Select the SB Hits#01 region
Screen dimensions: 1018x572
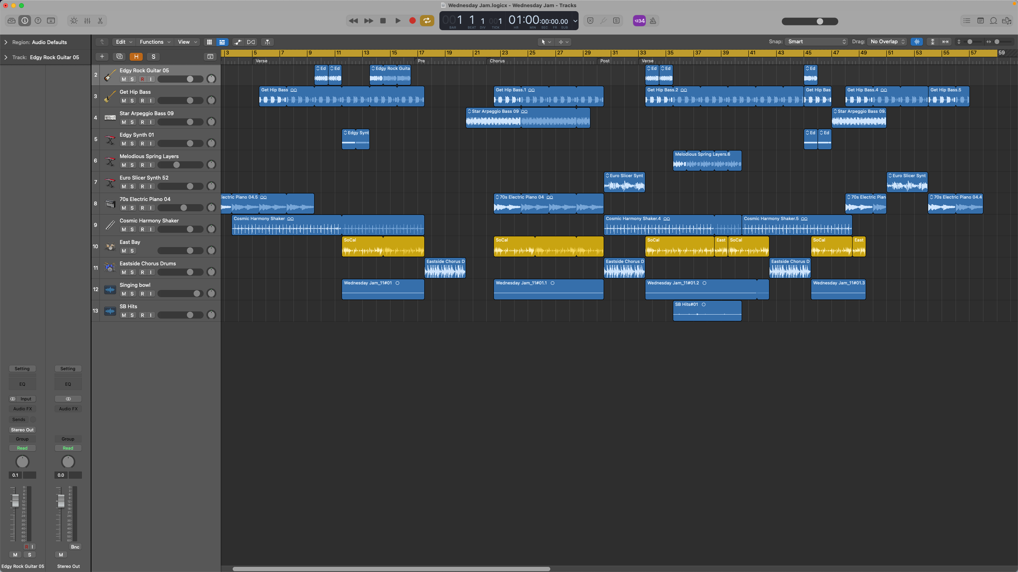[x=707, y=311]
